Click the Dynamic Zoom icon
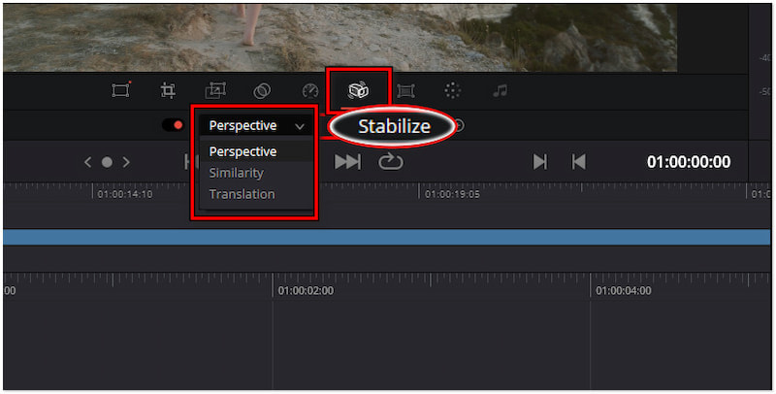Screen dimensions: 776x394 [x=215, y=91]
